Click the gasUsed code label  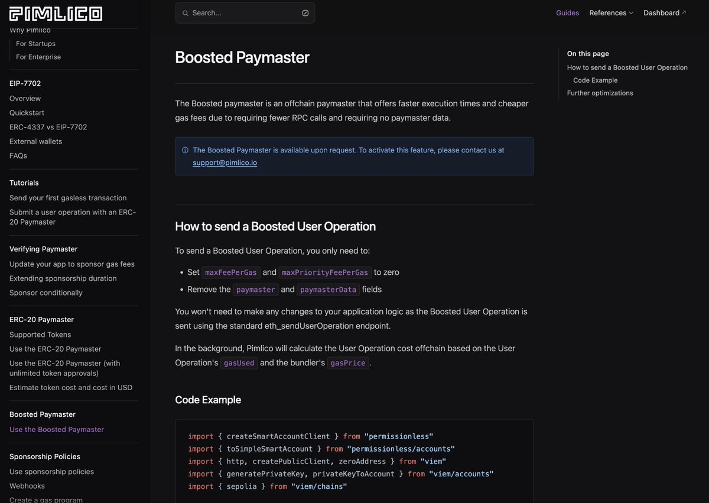pyautogui.click(x=239, y=363)
